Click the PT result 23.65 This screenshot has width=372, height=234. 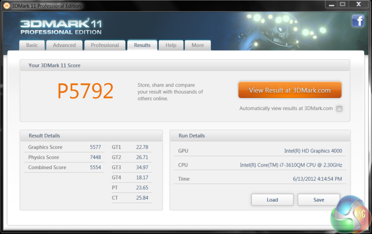click(142, 187)
